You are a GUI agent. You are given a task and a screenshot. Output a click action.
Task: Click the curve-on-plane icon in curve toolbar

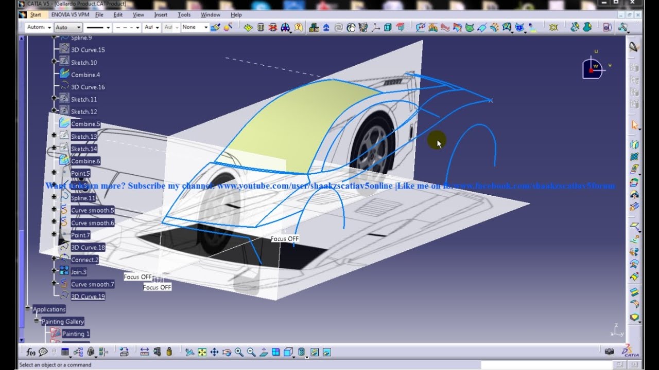(x=421, y=27)
